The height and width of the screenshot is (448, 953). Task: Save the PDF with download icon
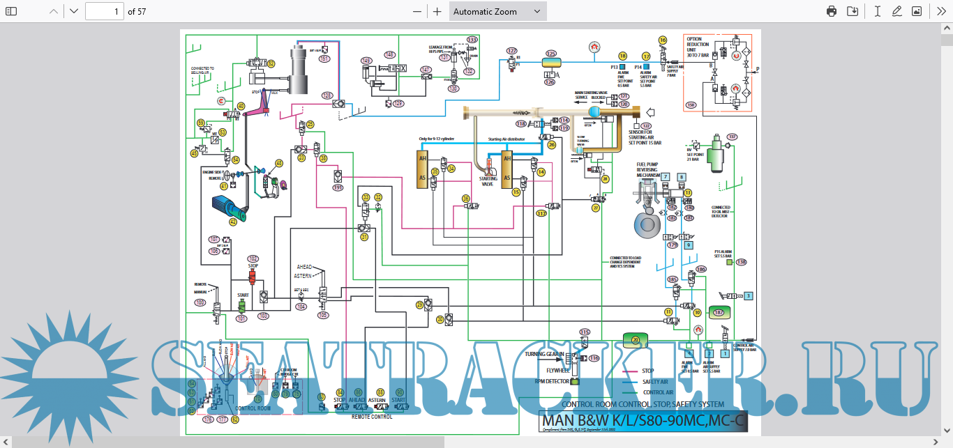(x=852, y=11)
